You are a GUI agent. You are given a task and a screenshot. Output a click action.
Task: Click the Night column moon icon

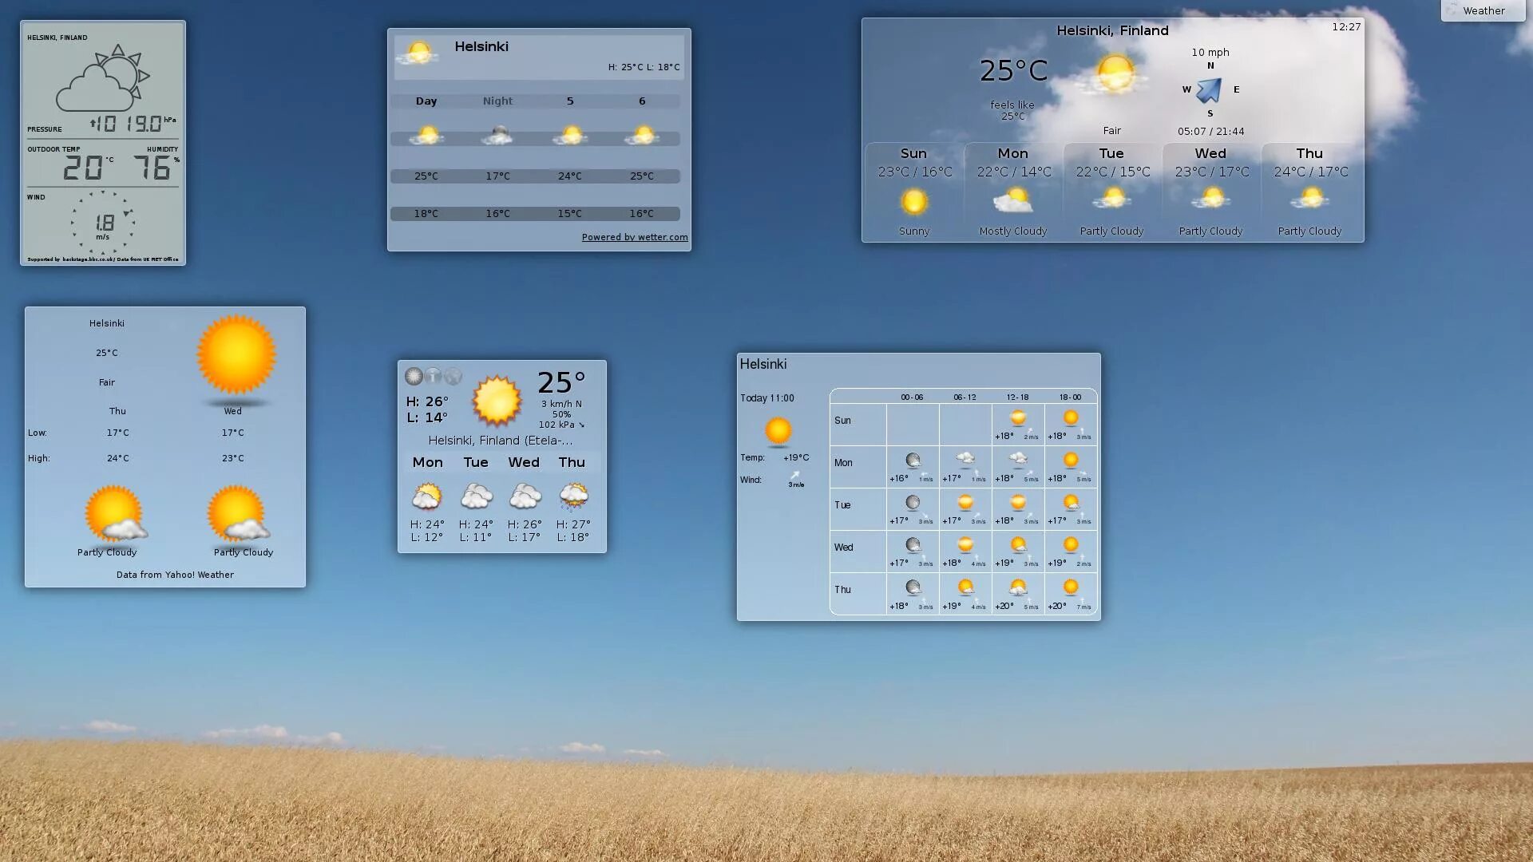497,136
